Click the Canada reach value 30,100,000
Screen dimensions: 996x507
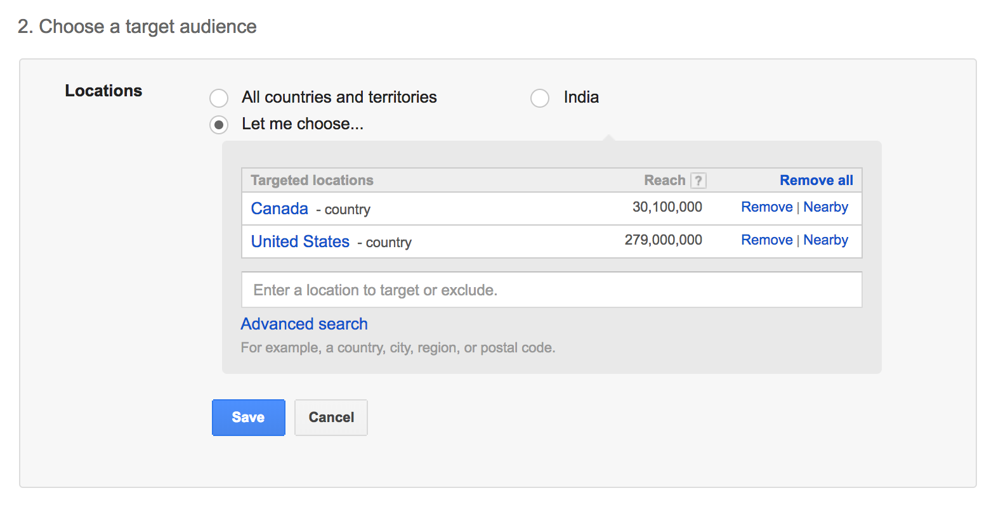click(x=667, y=207)
